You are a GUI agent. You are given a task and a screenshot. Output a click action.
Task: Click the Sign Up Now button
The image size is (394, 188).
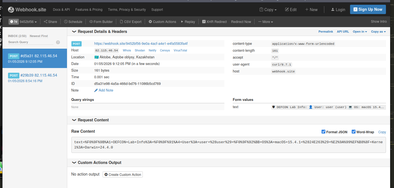click(x=368, y=9)
